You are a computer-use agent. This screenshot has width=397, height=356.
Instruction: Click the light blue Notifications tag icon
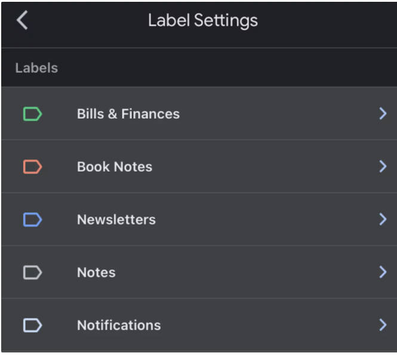click(32, 325)
